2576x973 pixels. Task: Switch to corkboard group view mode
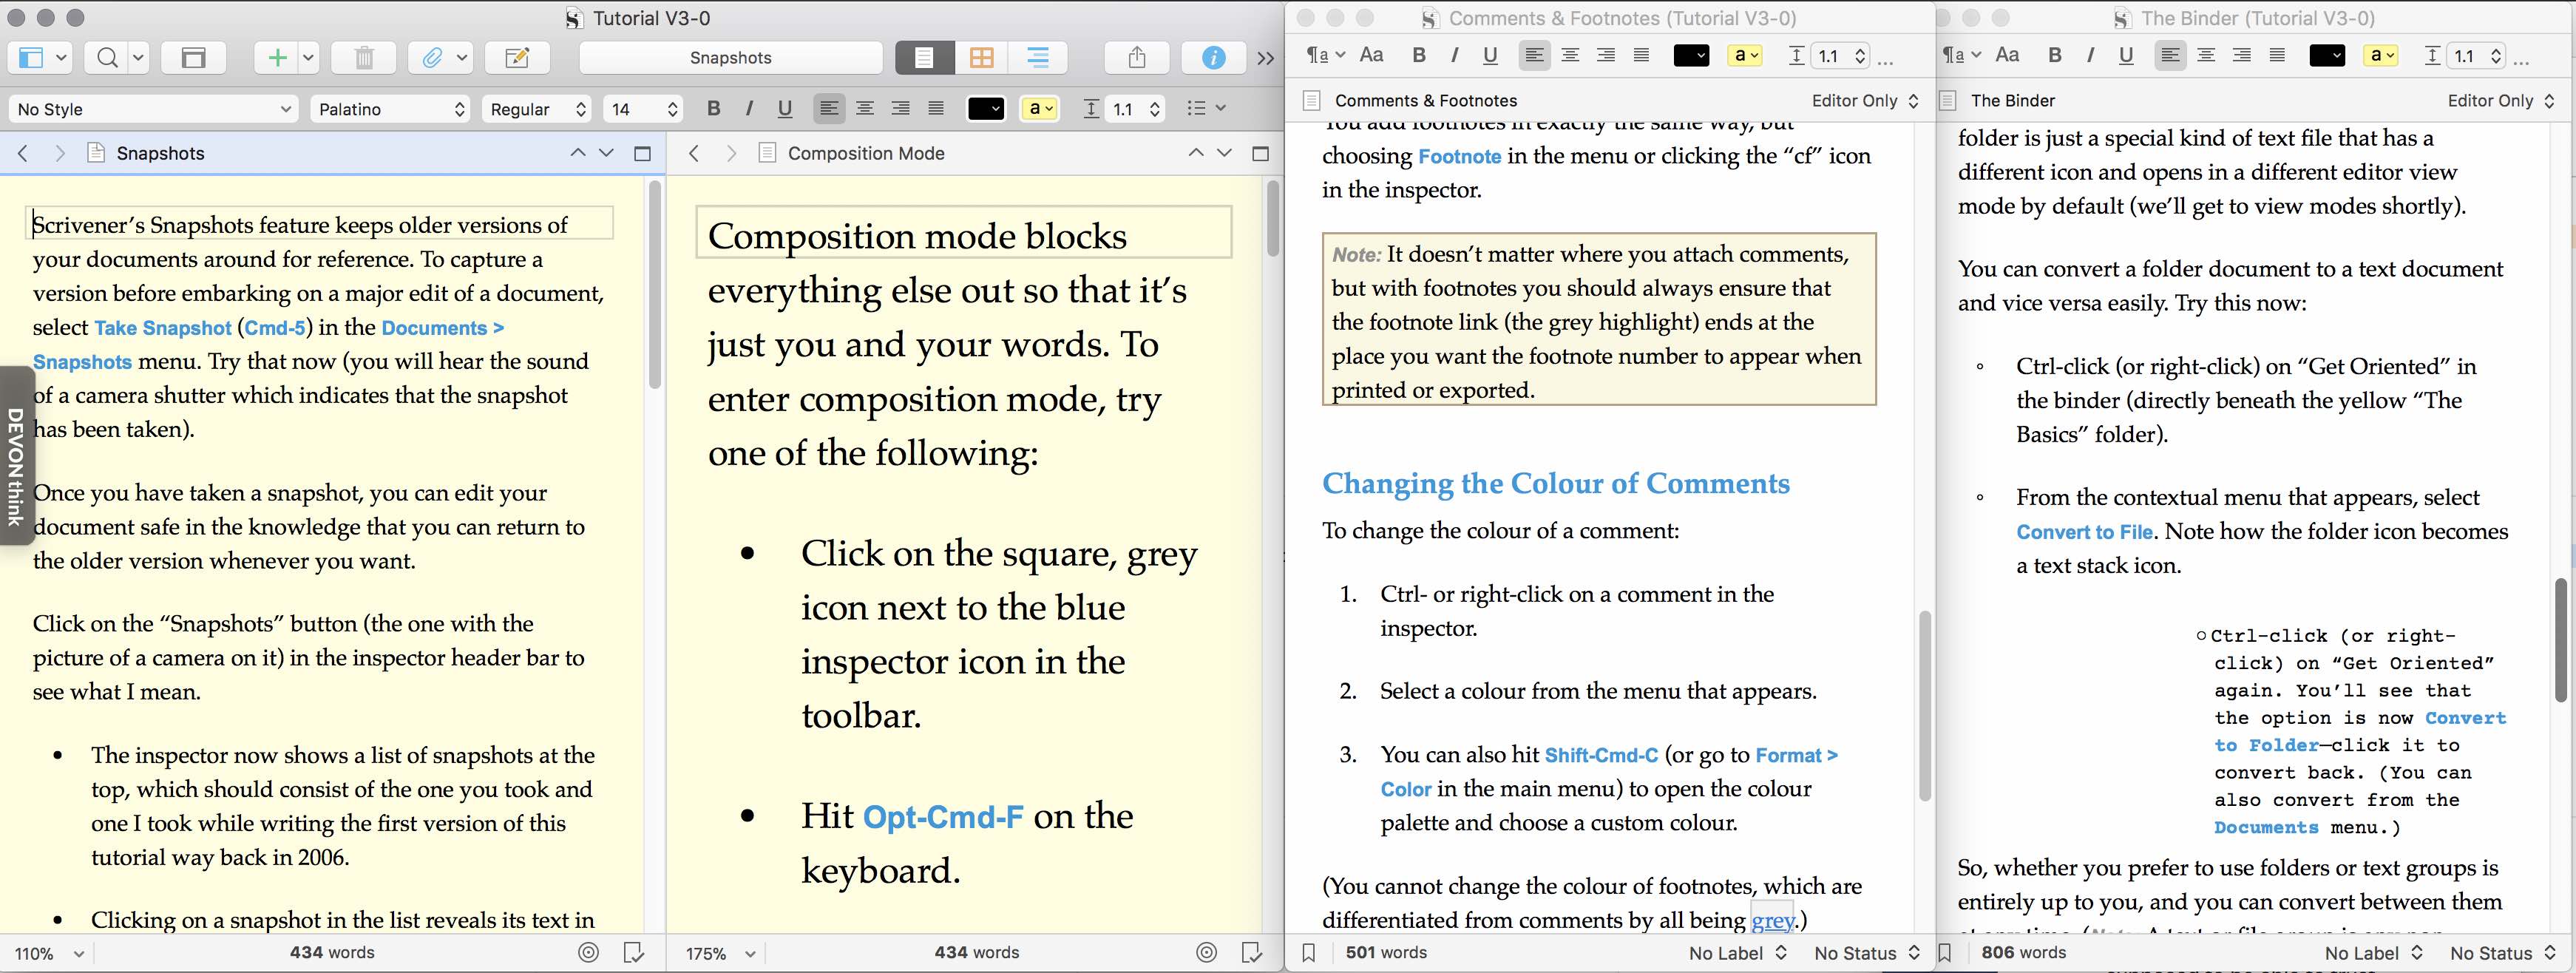(981, 58)
